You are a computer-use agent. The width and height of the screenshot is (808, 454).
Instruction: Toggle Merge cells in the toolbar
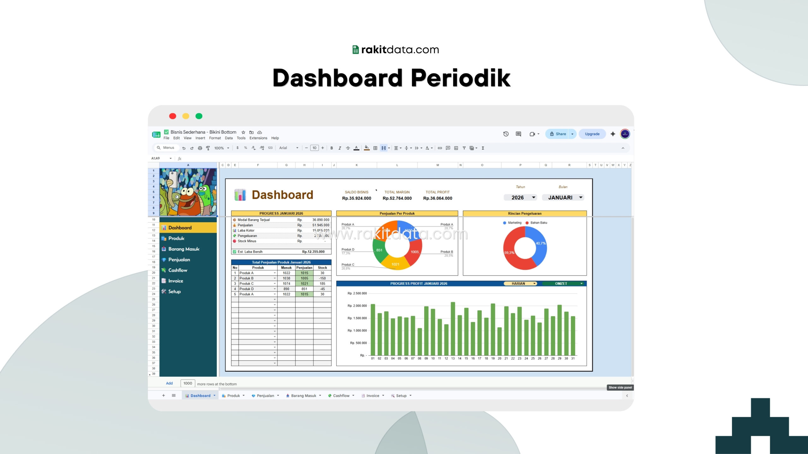tap(383, 148)
